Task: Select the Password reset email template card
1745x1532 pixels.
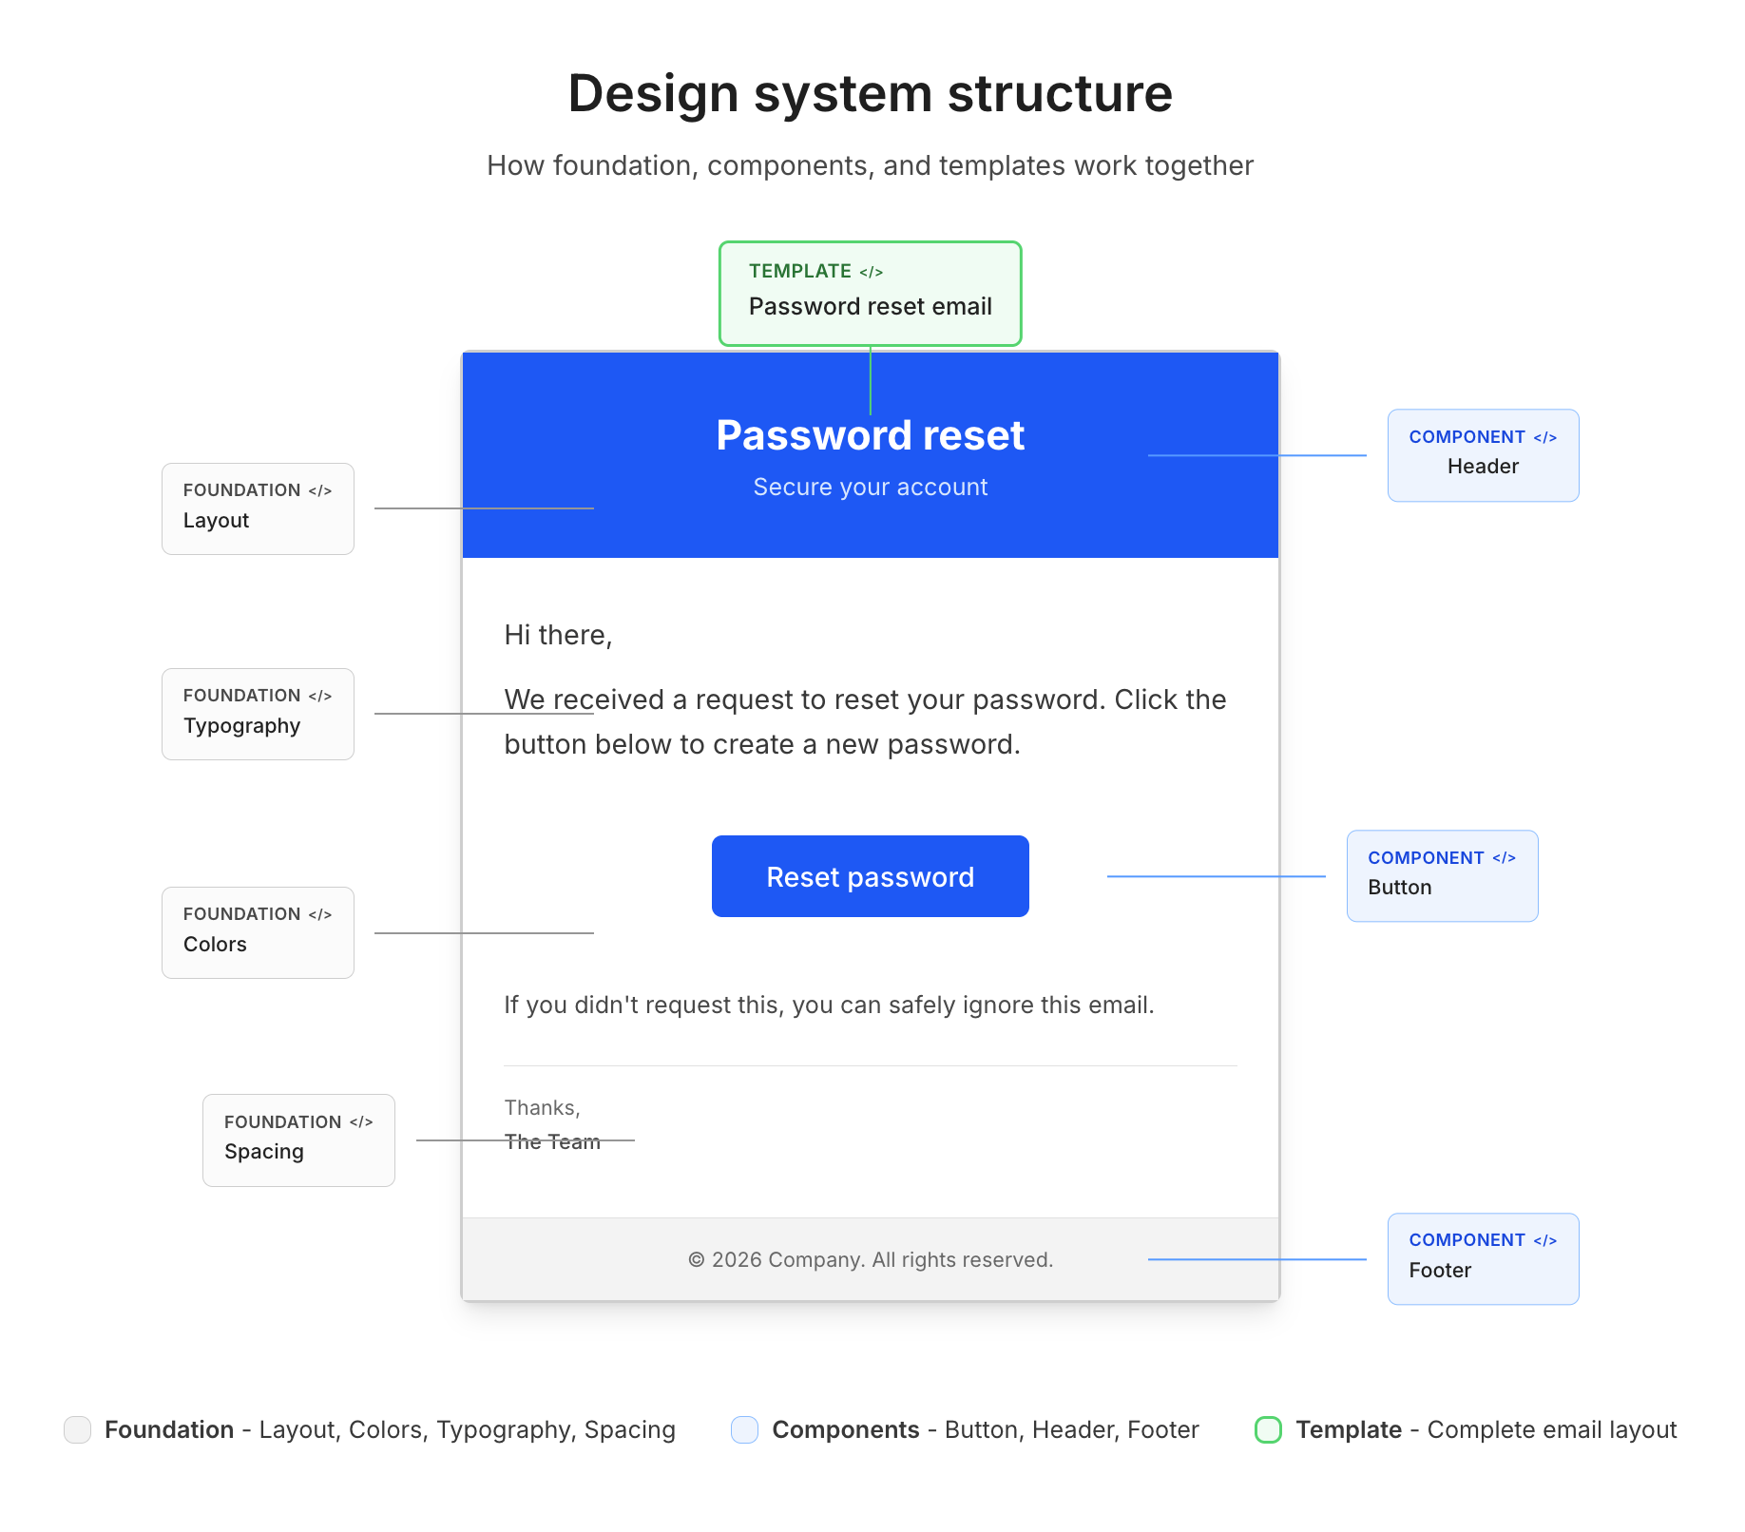Action: [870, 294]
